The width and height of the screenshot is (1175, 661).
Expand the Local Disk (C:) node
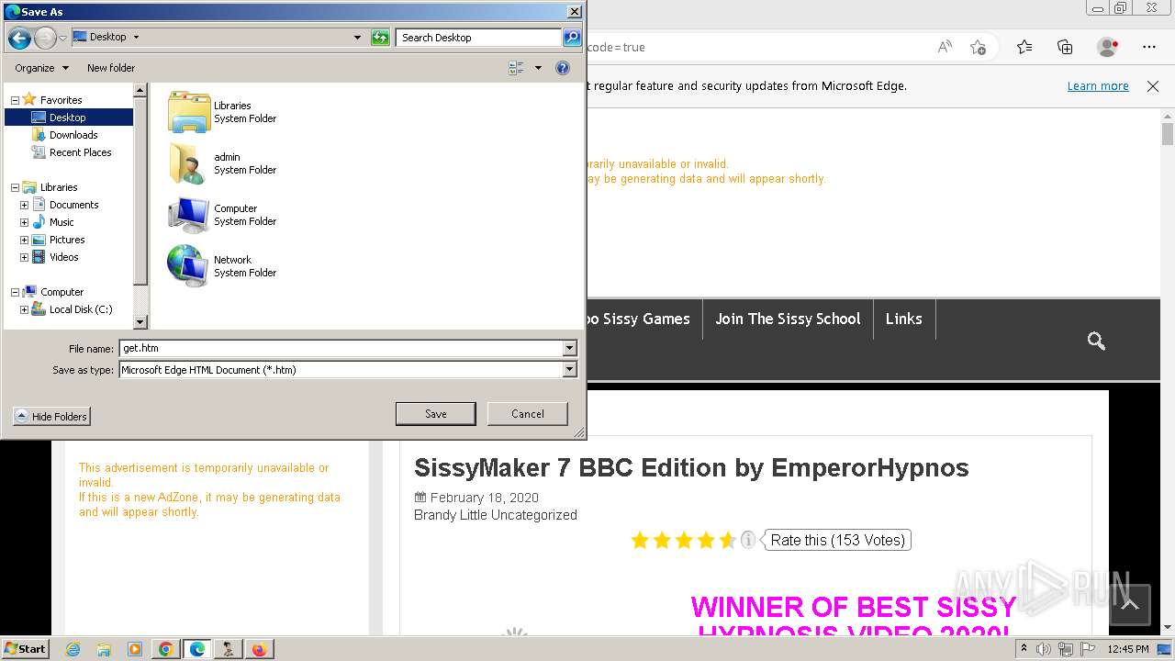coord(24,309)
